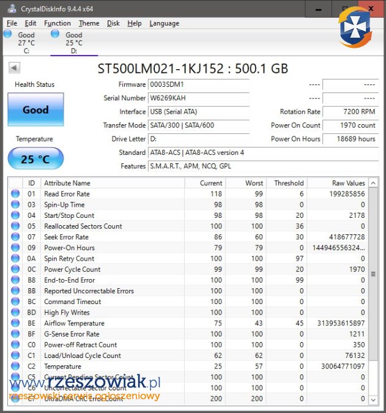Click the Good health status button
Screen dimensions: 386x413
pos(35,110)
